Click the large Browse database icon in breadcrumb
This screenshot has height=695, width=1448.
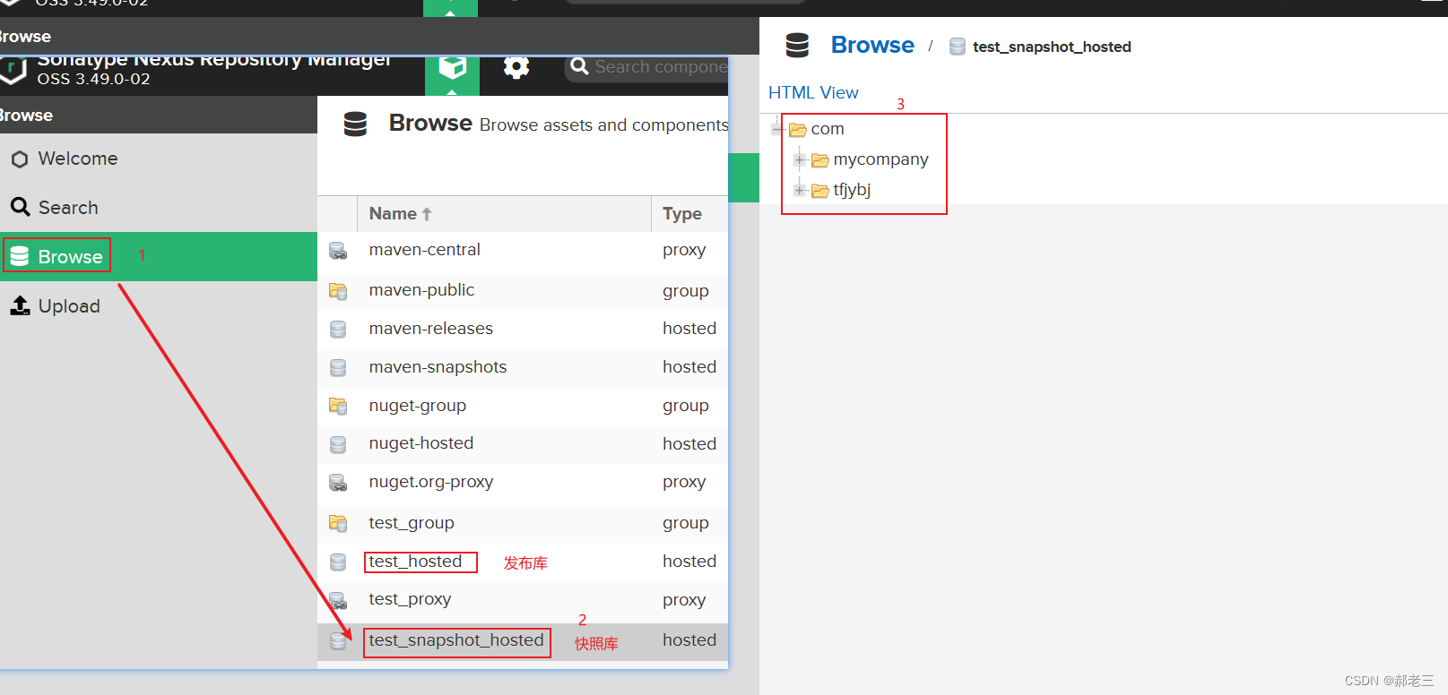[797, 46]
